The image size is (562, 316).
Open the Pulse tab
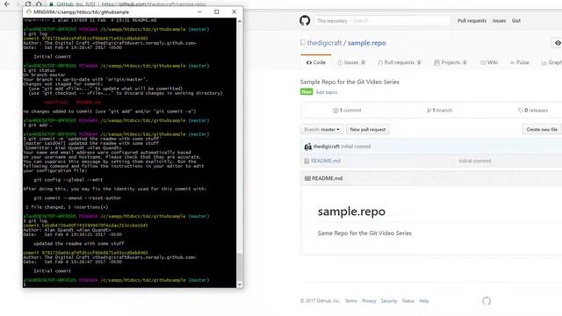[520, 62]
